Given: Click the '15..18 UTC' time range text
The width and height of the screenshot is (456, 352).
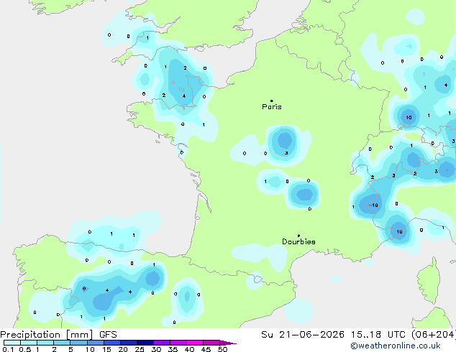Looking at the screenshot, I should 378,335.
